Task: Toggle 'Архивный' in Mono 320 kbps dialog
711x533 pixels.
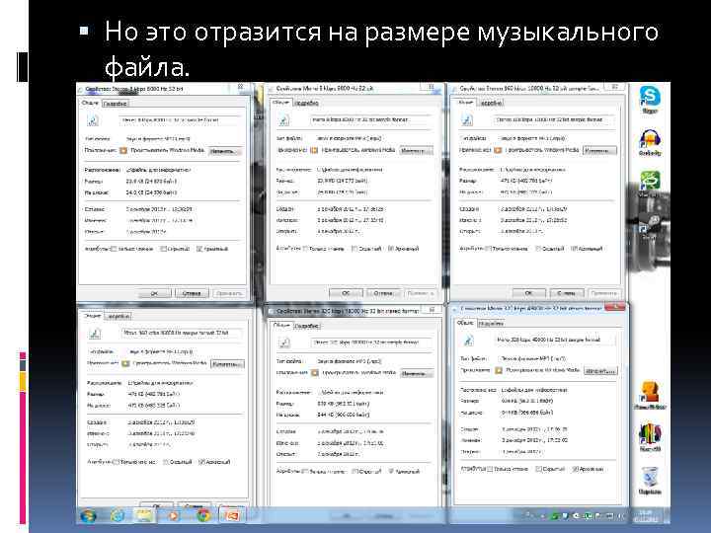Action: tap(576, 469)
